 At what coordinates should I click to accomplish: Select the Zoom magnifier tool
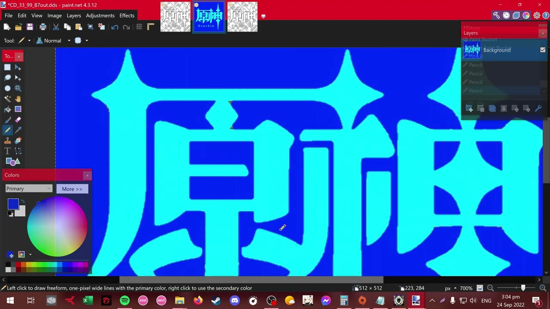tap(18, 88)
